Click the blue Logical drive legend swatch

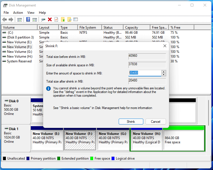[113, 158]
